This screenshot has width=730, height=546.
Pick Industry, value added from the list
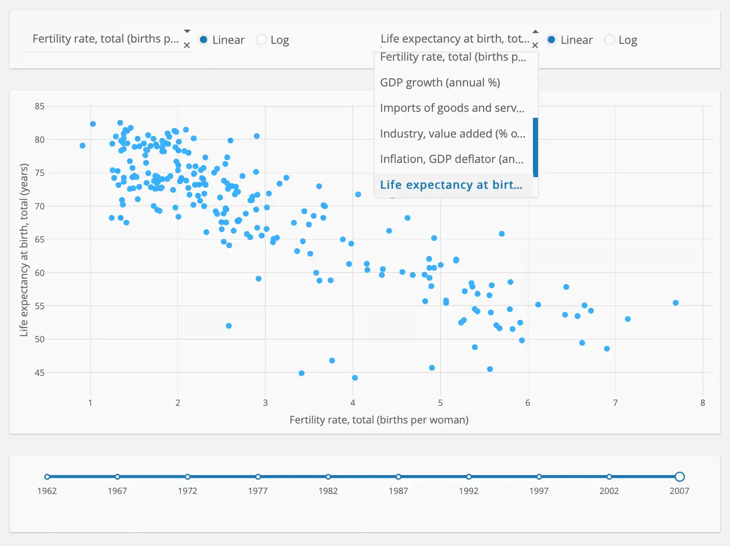click(x=452, y=134)
